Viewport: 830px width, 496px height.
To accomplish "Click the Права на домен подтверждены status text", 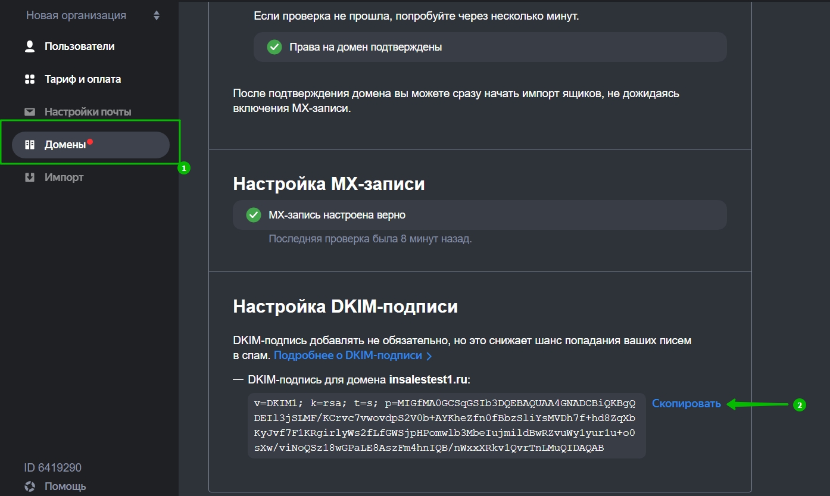I will coord(365,47).
